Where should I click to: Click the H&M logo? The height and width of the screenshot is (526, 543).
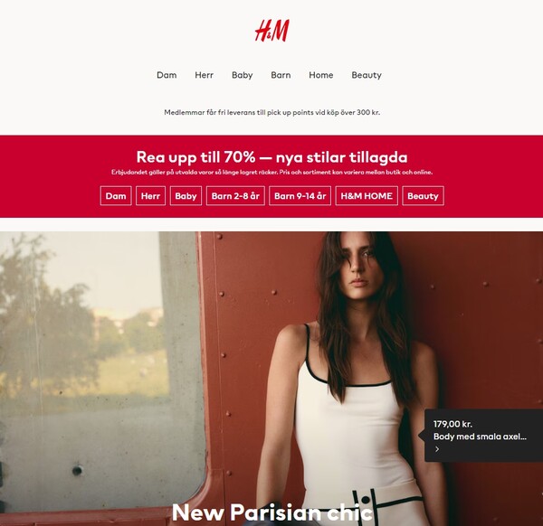271,31
